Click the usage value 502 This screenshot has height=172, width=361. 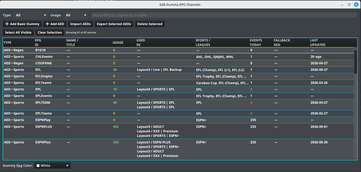116,142
